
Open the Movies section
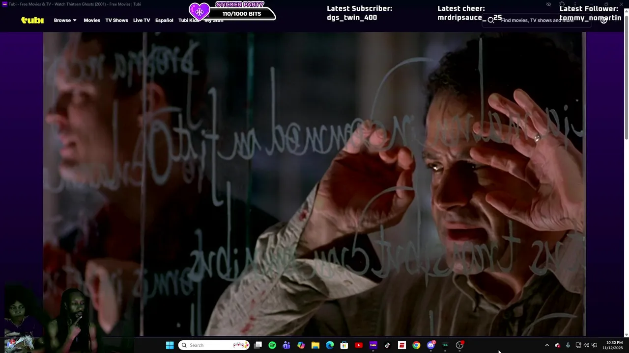pyautogui.click(x=92, y=20)
